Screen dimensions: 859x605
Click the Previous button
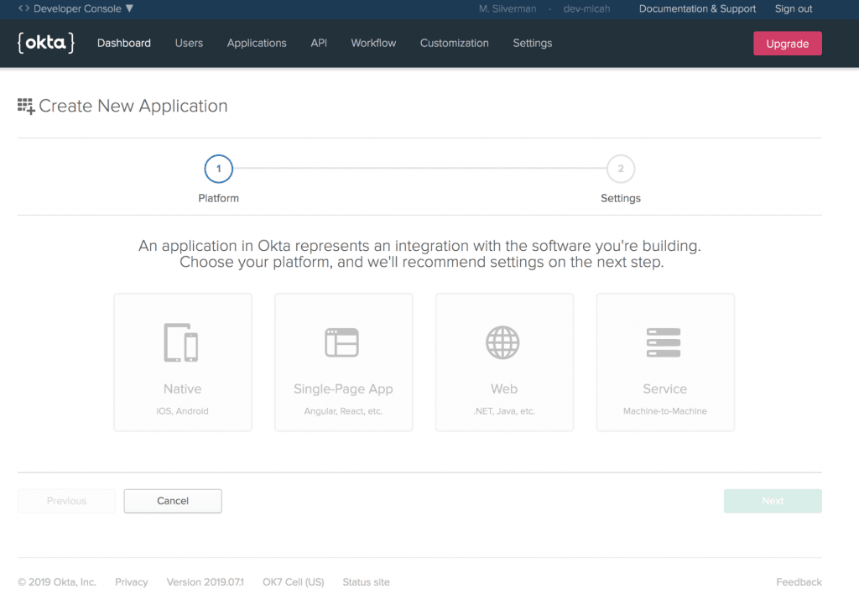point(66,501)
